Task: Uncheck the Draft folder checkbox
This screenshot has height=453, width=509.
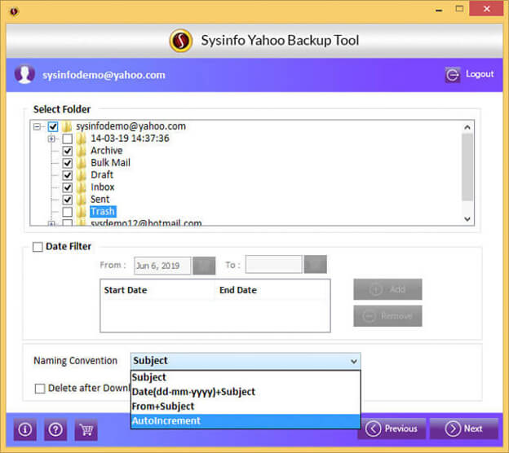Action: tap(68, 175)
